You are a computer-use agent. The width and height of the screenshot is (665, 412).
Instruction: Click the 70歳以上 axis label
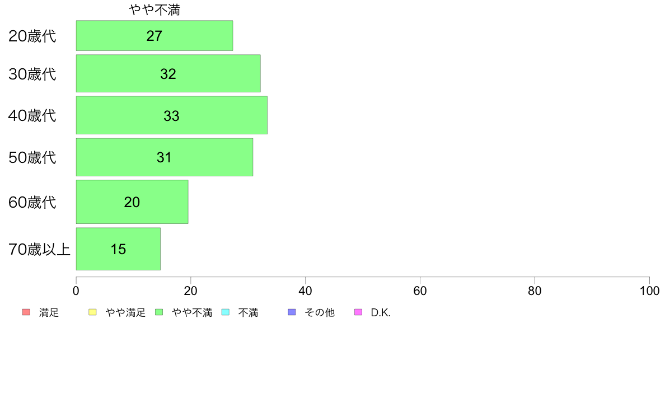[x=39, y=249]
